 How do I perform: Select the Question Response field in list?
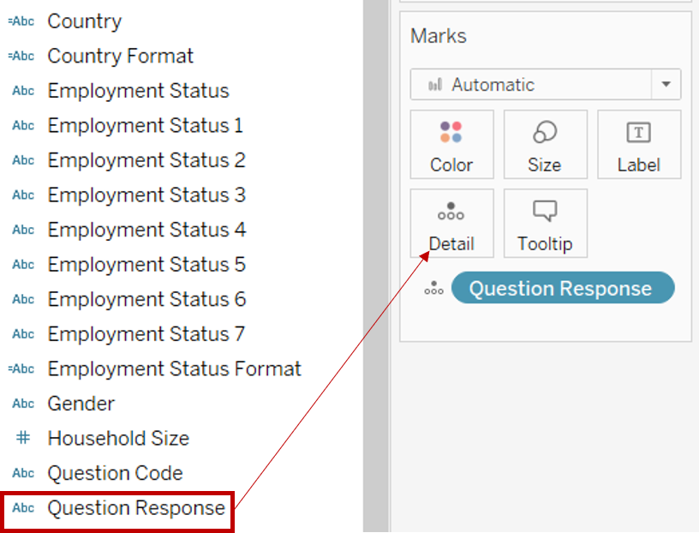[x=136, y=508]
